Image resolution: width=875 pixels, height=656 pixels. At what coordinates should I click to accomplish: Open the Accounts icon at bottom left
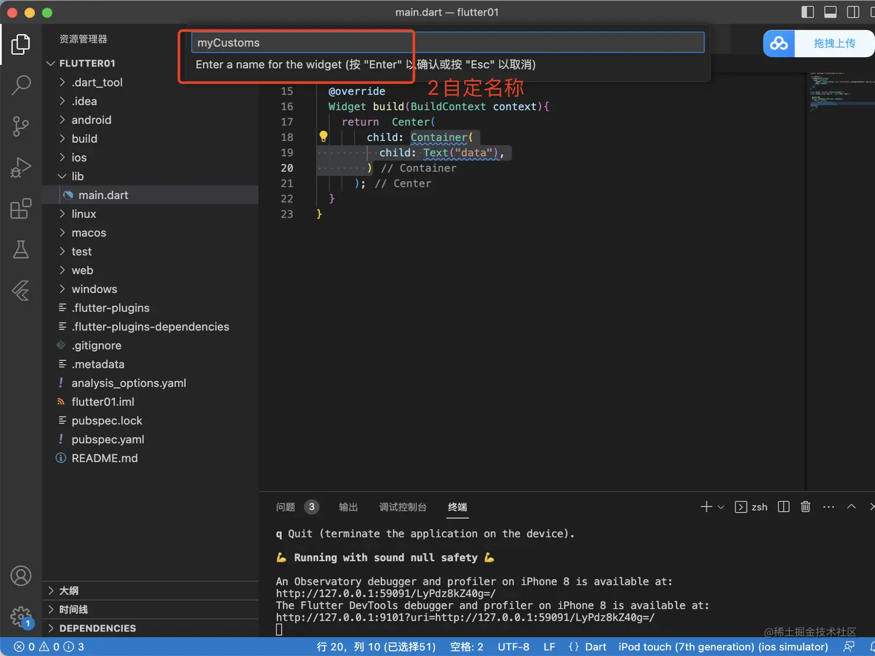click(x=21, y=576)
